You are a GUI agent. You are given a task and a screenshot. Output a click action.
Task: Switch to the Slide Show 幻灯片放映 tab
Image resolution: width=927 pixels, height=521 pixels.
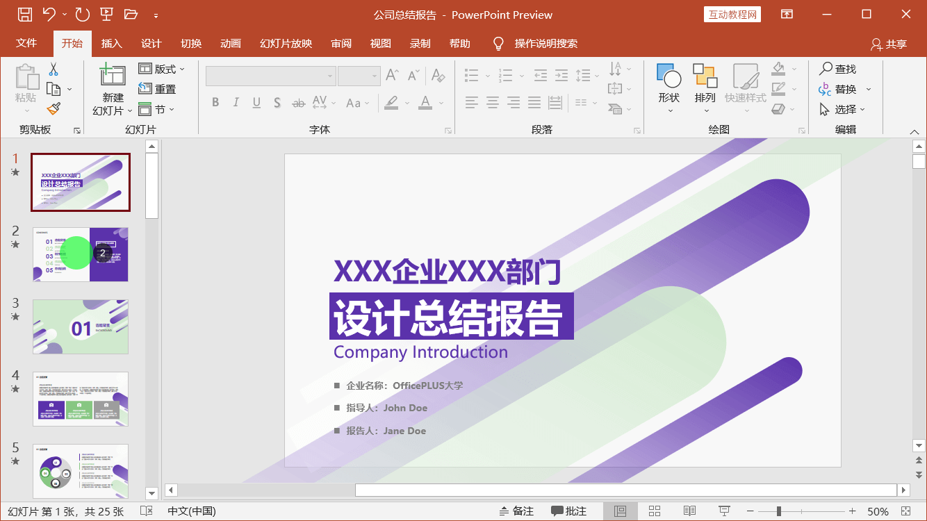click(x=286, y=43)
